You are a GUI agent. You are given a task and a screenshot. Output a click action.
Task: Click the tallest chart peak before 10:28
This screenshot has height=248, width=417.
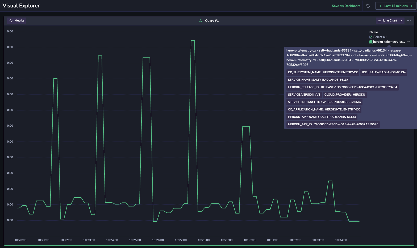193,41
